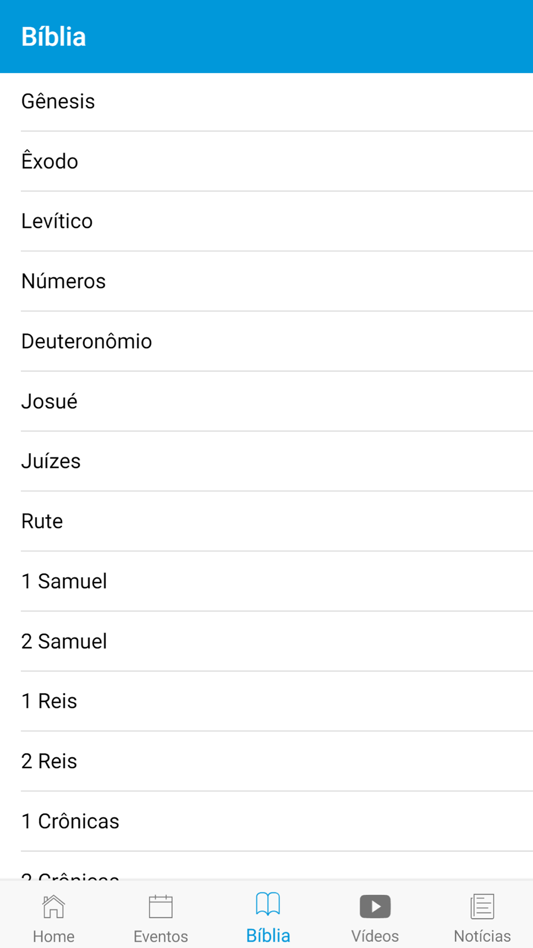533x948 pixels.
Task: Choose 2 Reis from the list
Action: click(x=266, y=761)
